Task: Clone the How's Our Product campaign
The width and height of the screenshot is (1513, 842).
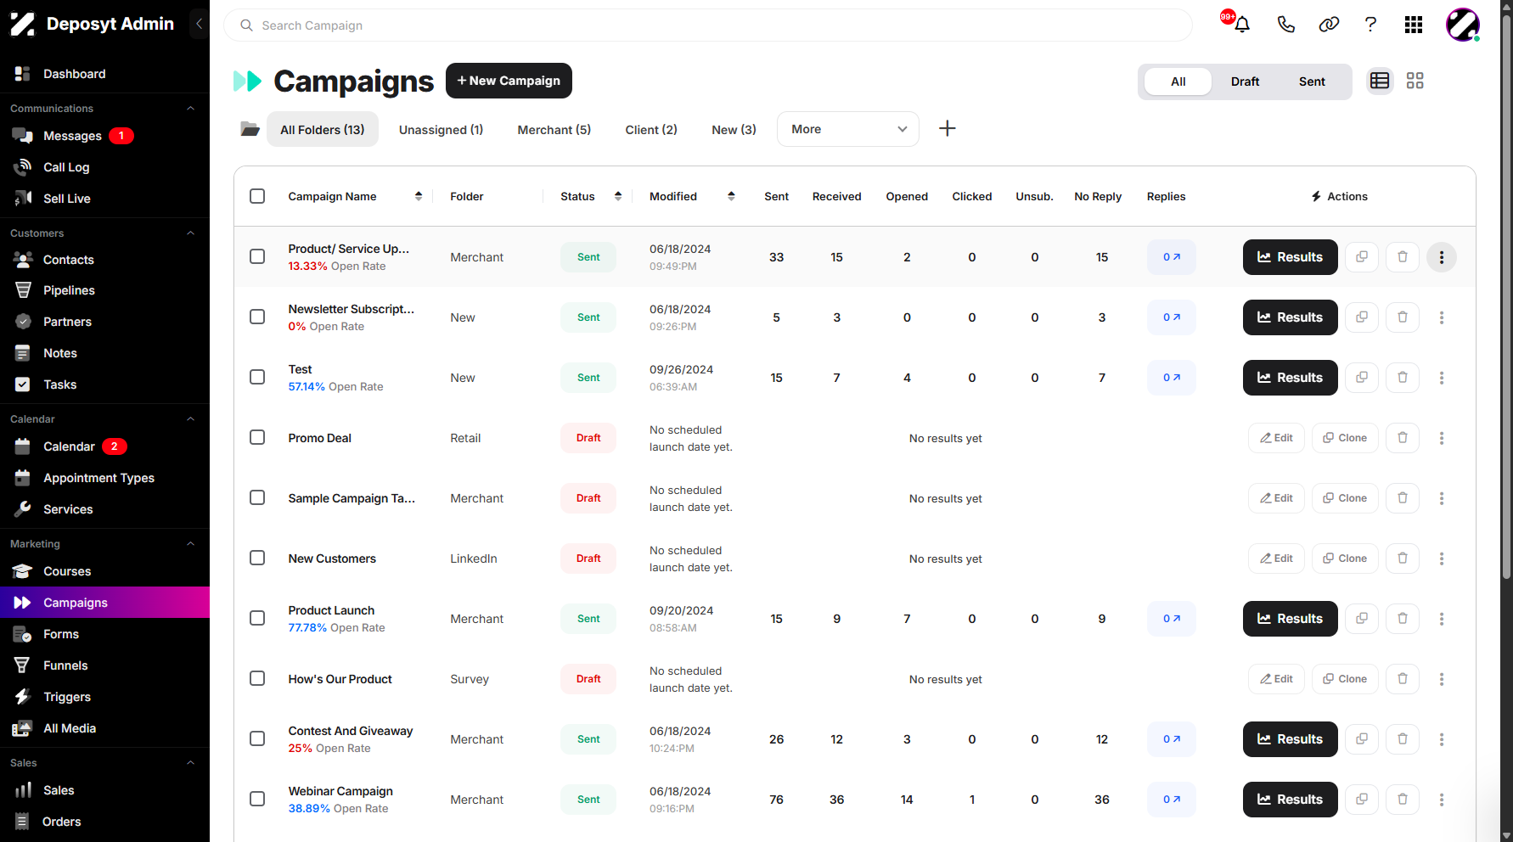Action: (x=1345, y=679)
